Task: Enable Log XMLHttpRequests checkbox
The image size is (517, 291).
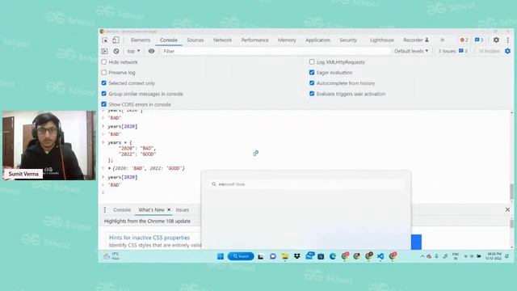Action: 312,62
